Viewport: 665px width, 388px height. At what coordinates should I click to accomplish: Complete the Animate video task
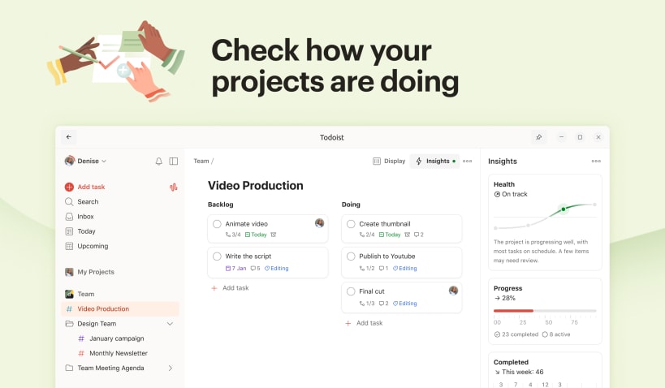pyautogui.click(x=217, y=224)
